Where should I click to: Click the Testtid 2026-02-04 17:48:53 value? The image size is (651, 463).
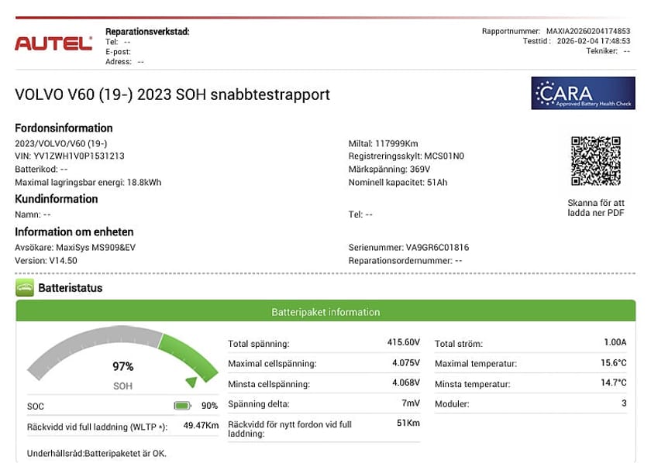click(594, 41)
